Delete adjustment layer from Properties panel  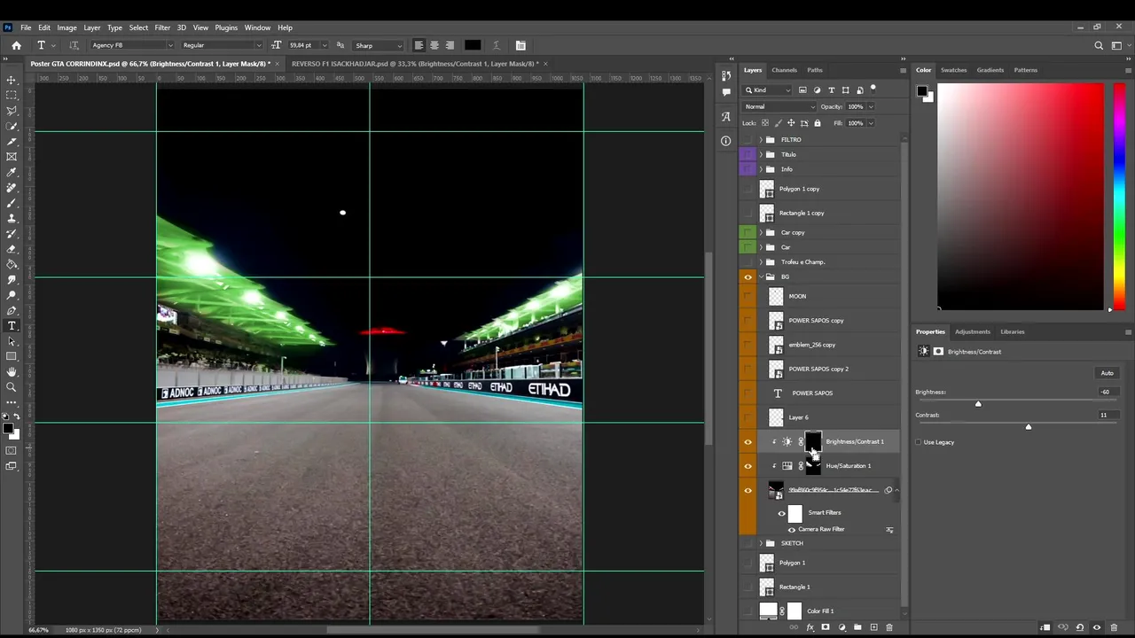point(1113,627)
